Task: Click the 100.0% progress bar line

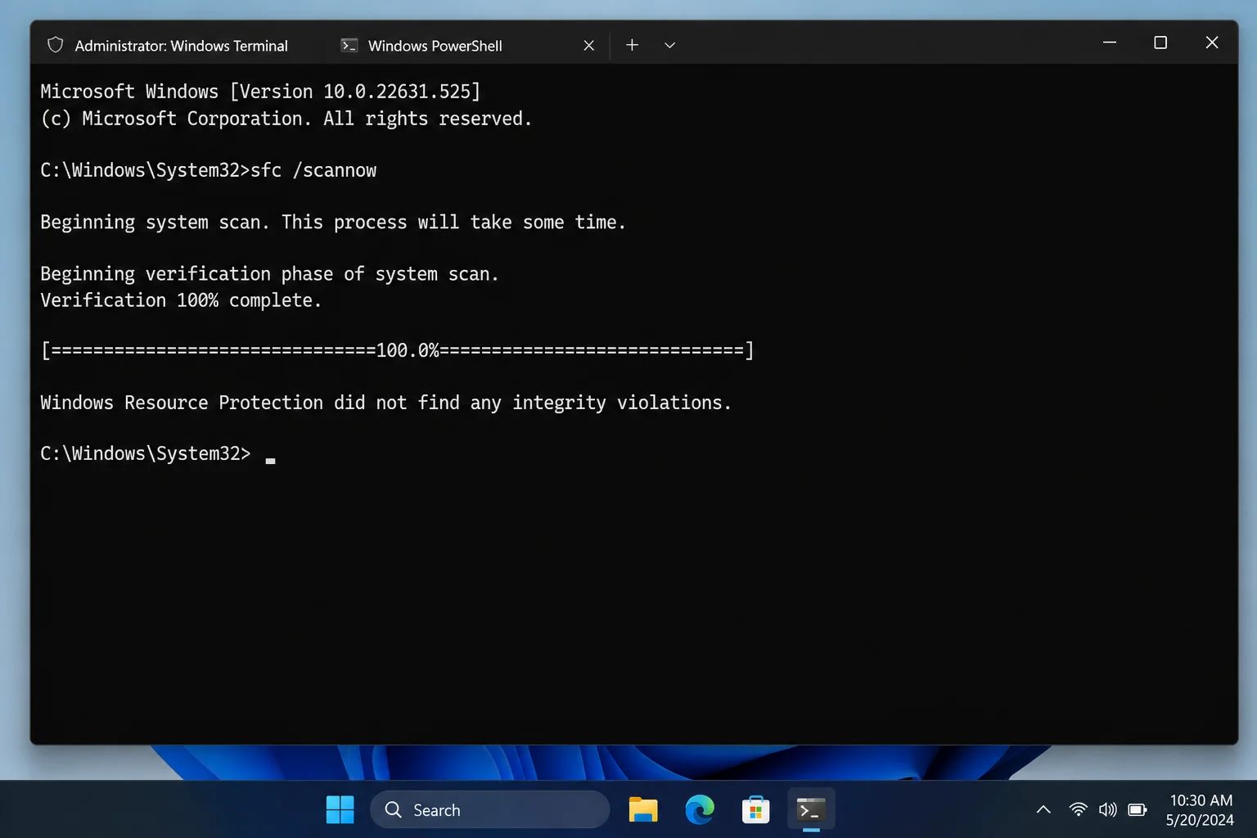Action: [x=397, y=350]
